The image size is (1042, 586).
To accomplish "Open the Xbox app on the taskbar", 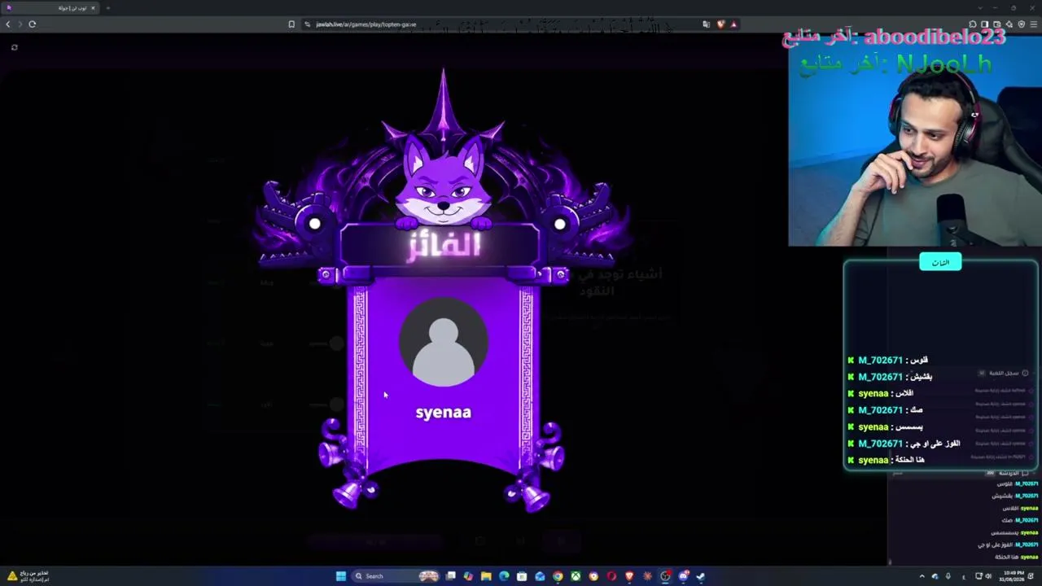I will (576, 576).
